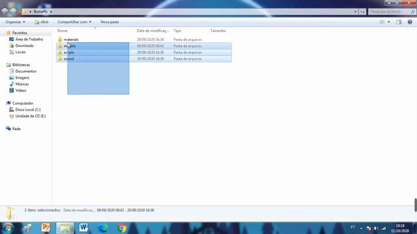Click models date 09/09/2020 09:42

point(151,46)
